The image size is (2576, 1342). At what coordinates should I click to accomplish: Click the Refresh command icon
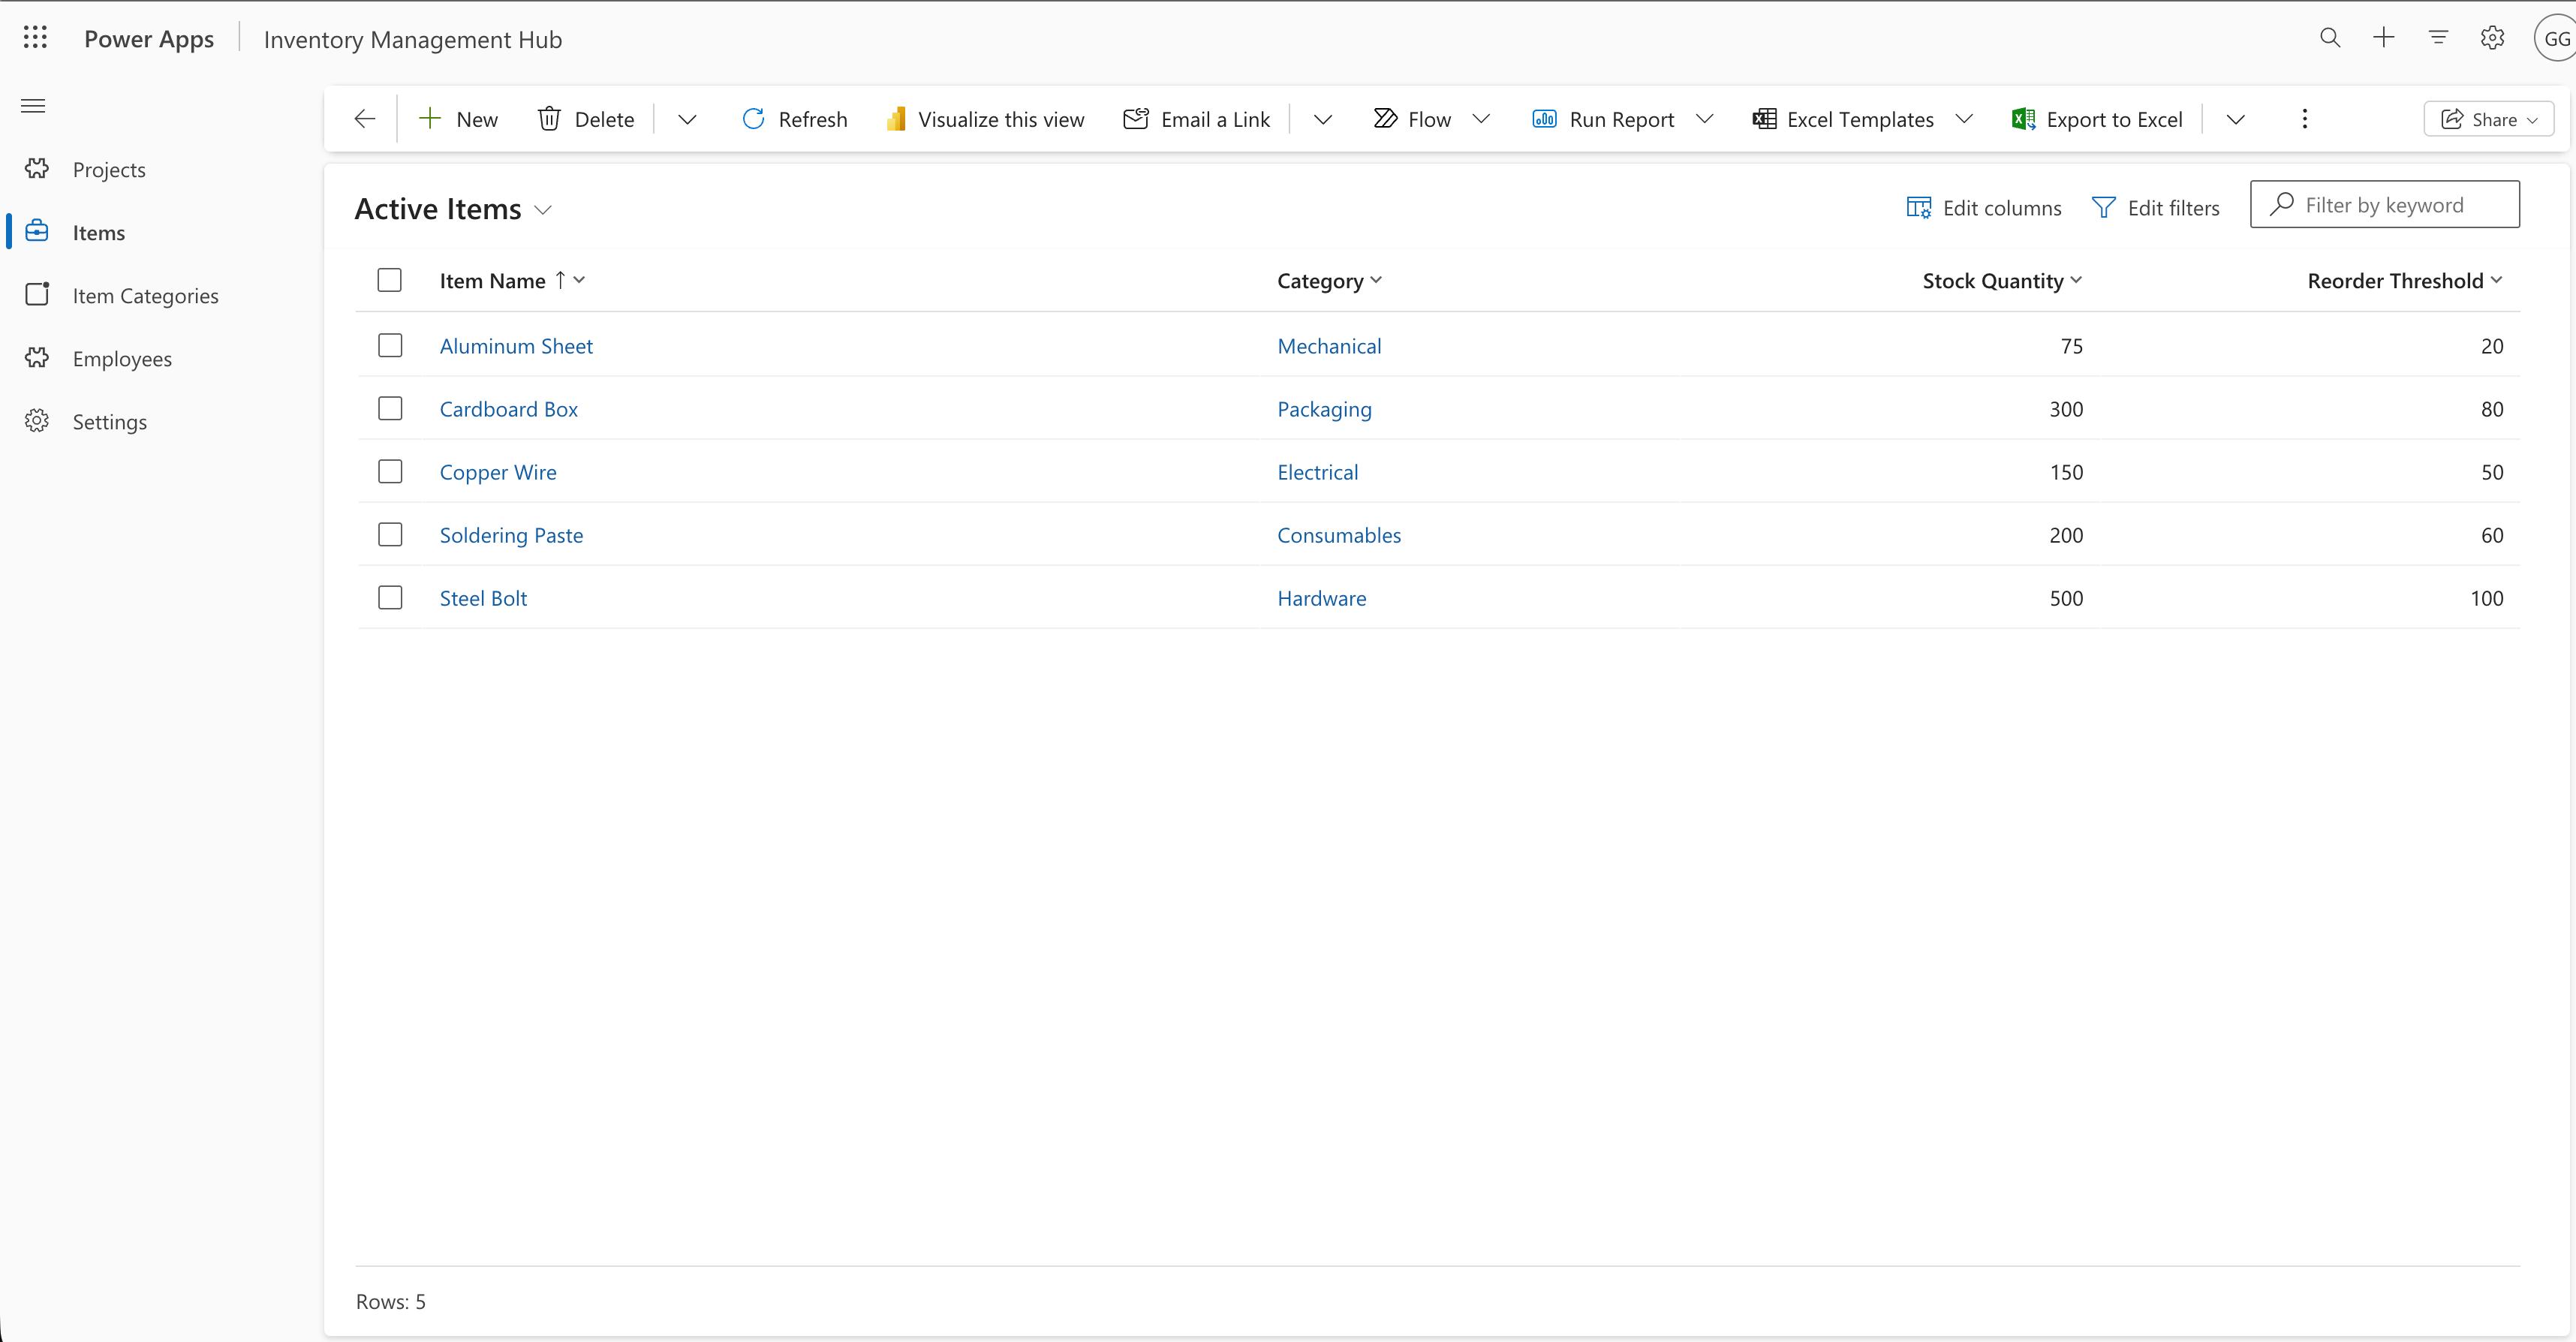[x=753, y=119]
